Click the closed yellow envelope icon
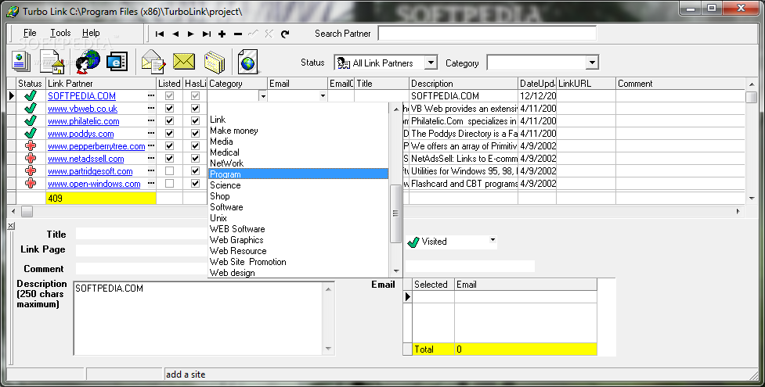The height and width of the screenshot is (387, 765). click(184, 62)
